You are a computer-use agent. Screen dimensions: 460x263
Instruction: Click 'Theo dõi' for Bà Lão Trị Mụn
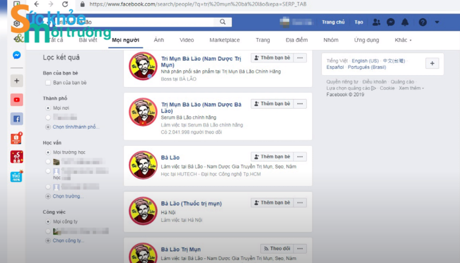click(277, 249)
